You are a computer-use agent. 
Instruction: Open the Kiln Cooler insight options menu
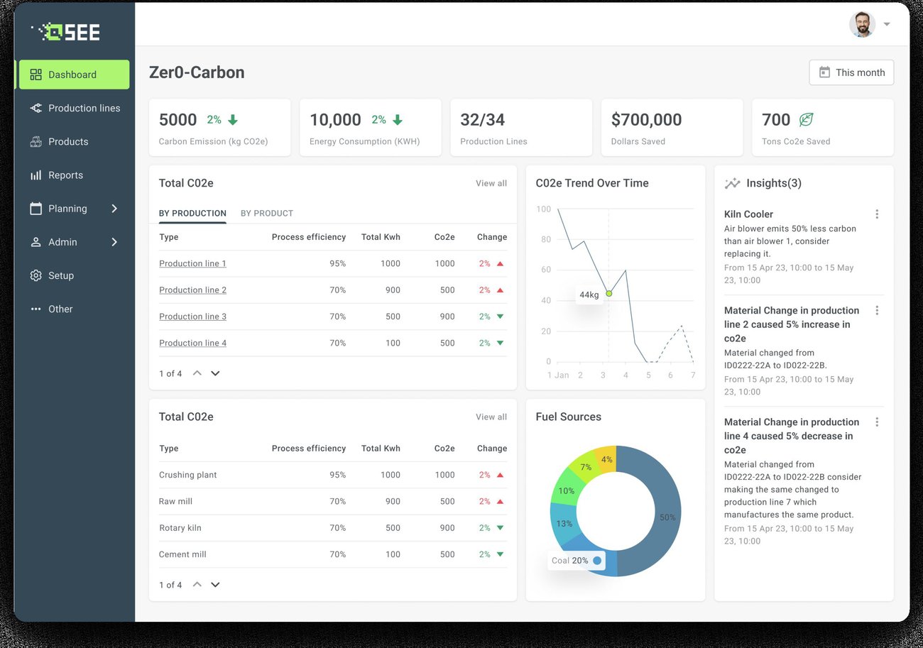tap(877, 214)
